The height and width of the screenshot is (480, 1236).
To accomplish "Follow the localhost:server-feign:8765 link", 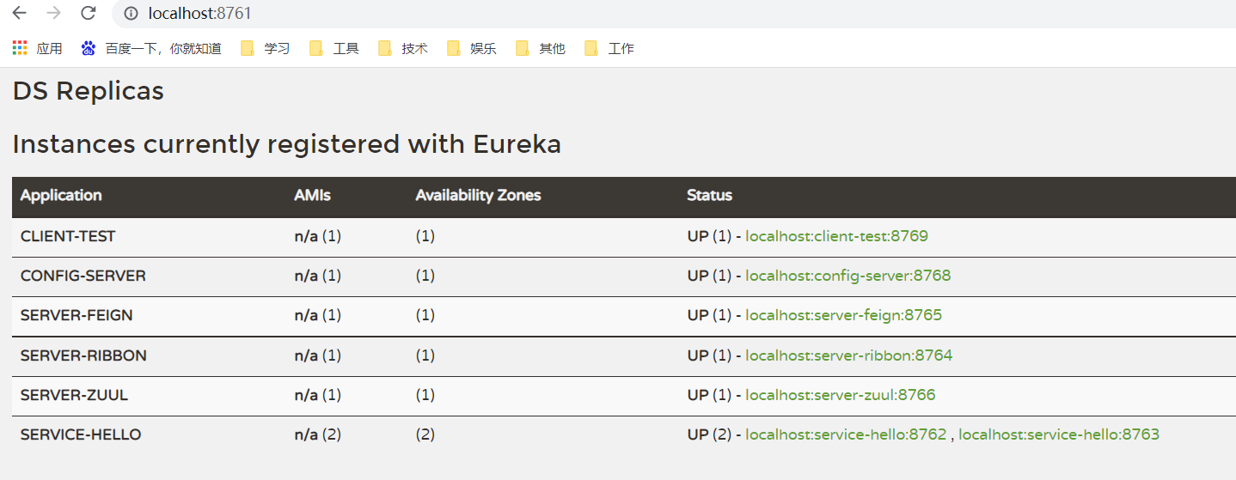I will click(843, 315).
